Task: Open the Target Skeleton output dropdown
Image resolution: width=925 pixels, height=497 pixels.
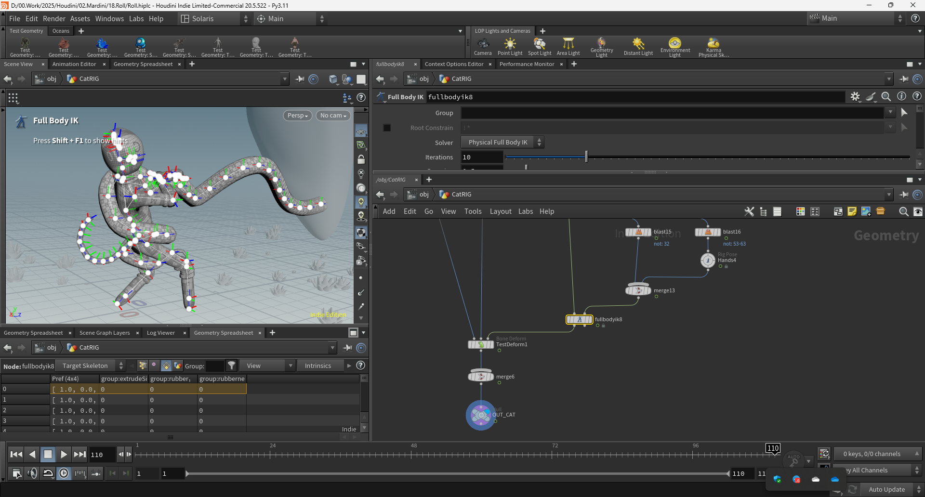Action: point(90,366)
